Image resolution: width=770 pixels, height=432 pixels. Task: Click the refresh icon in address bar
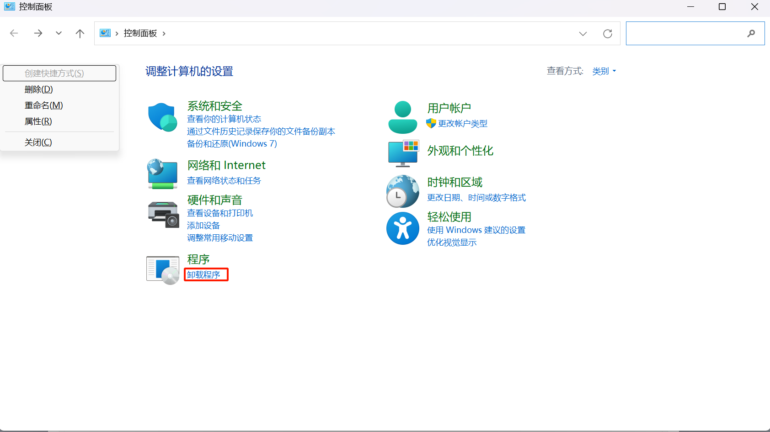pos(607,33)
